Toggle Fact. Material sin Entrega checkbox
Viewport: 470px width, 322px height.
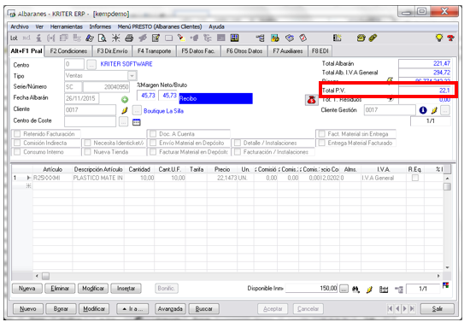322,134
